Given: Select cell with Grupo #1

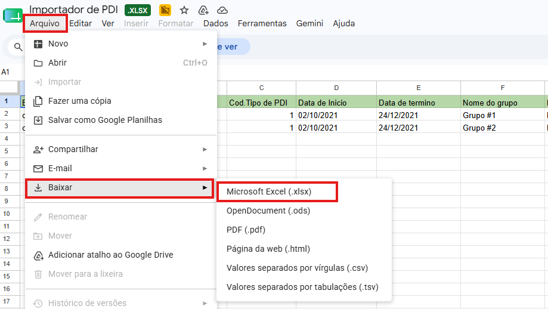Looking at the screenshot, I should (x=502, y=115).
